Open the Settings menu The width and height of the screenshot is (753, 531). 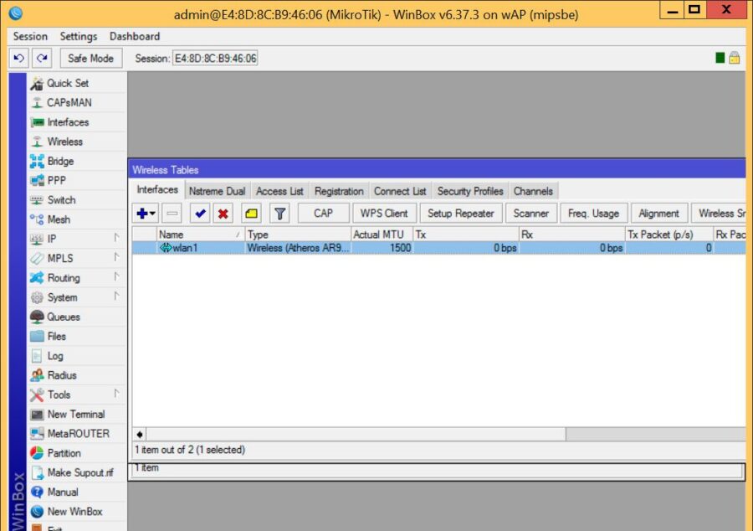pos(79,37)
